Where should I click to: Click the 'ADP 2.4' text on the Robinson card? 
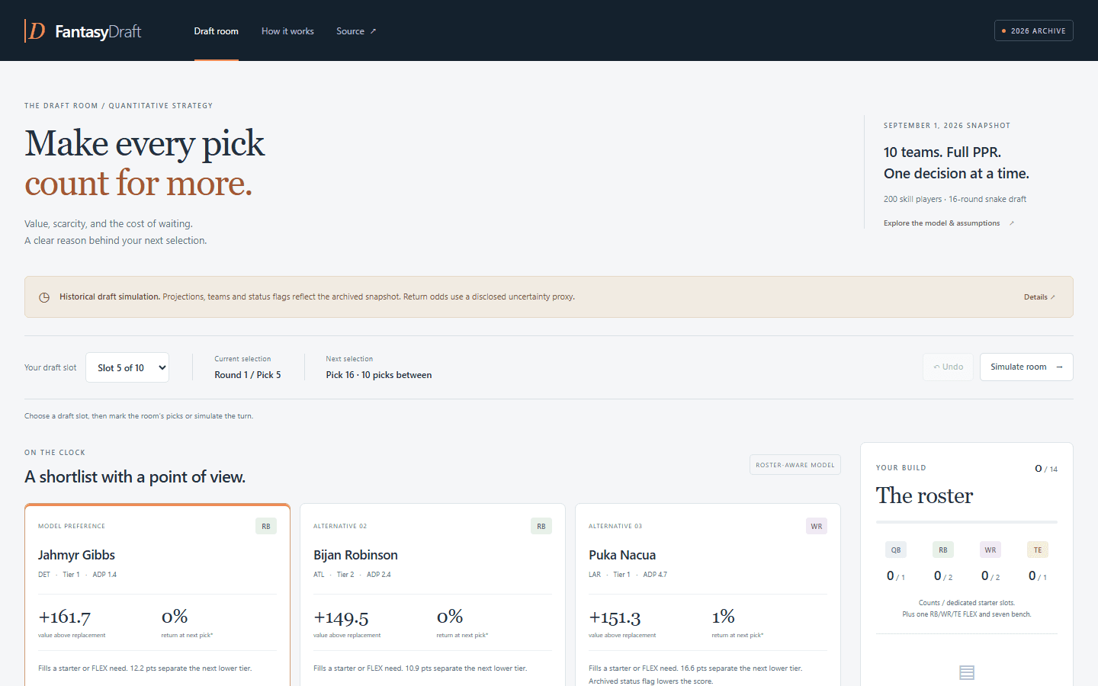coord(379,575)
